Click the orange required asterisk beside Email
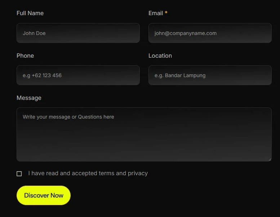The height and width of the screenshot is (217, 280). [x=166, y=12]
